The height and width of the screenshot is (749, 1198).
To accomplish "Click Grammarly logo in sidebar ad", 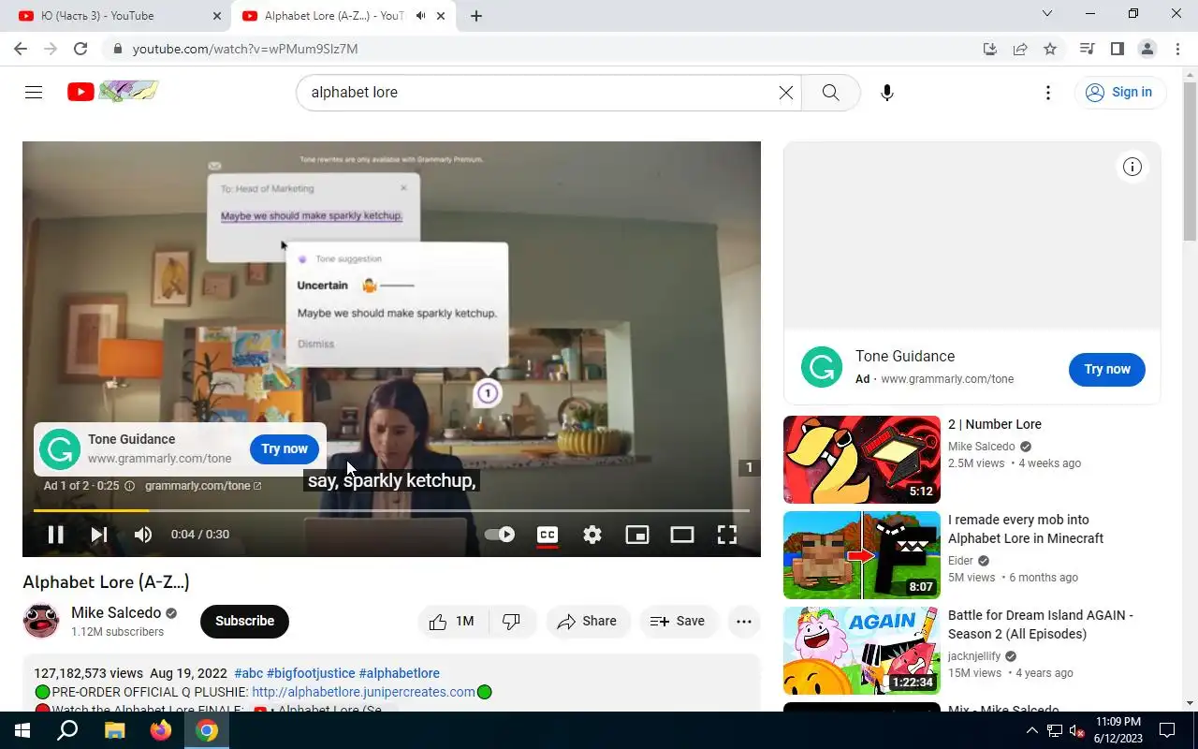I will pos(822,367).
